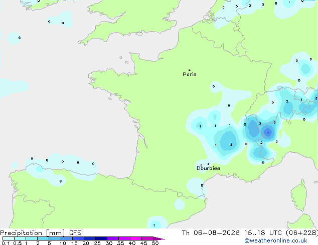Select the Paris city label
318x245 pixels.
pos(190,74)
